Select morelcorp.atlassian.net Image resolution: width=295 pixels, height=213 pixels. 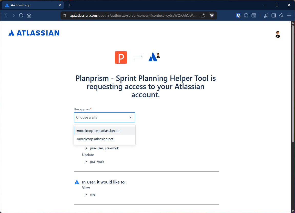(105, 139)
